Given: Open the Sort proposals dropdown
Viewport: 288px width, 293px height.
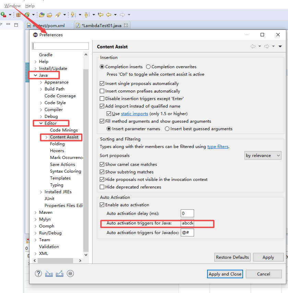Looking at the screenshot, I should (263, 156).
